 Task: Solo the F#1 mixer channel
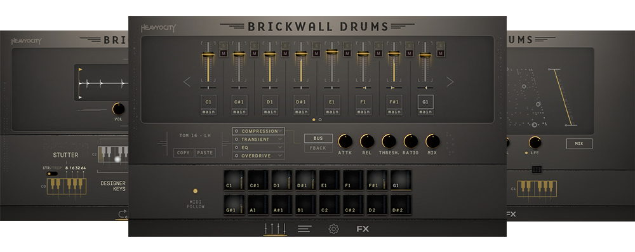409,45
